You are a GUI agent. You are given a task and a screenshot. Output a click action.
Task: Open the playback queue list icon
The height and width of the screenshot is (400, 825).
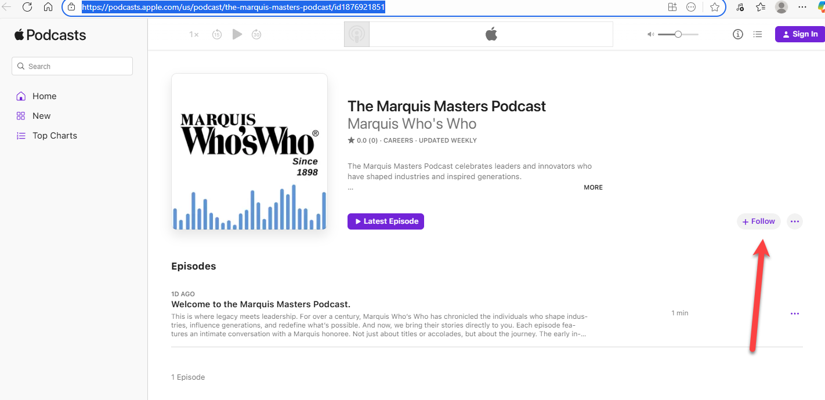coord(758,34)
